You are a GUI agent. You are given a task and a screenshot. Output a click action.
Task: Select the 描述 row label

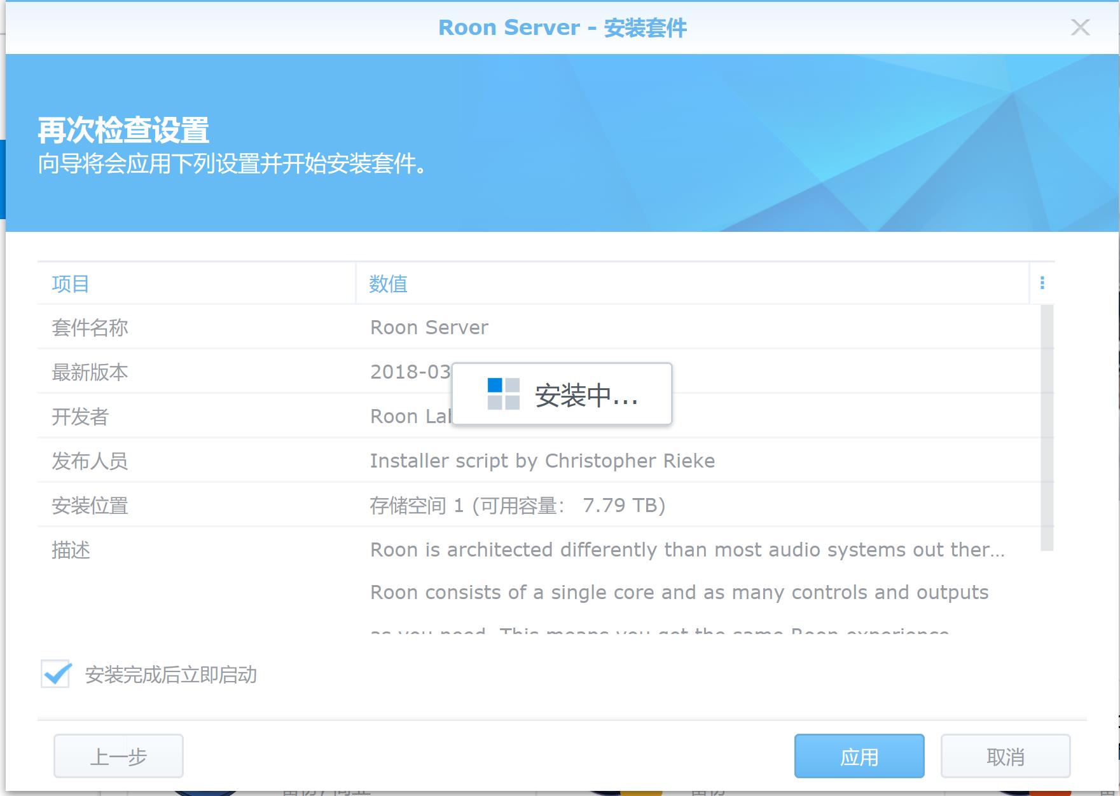(x=71, y=550)
